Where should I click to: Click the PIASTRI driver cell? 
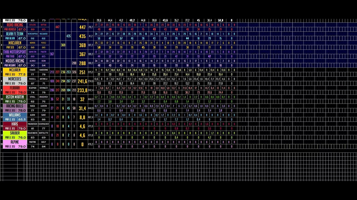(44, 52)
